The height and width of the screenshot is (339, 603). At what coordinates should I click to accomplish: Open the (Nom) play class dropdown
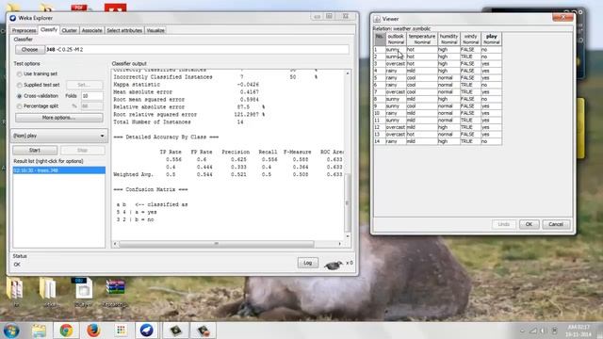pos(58,136)
